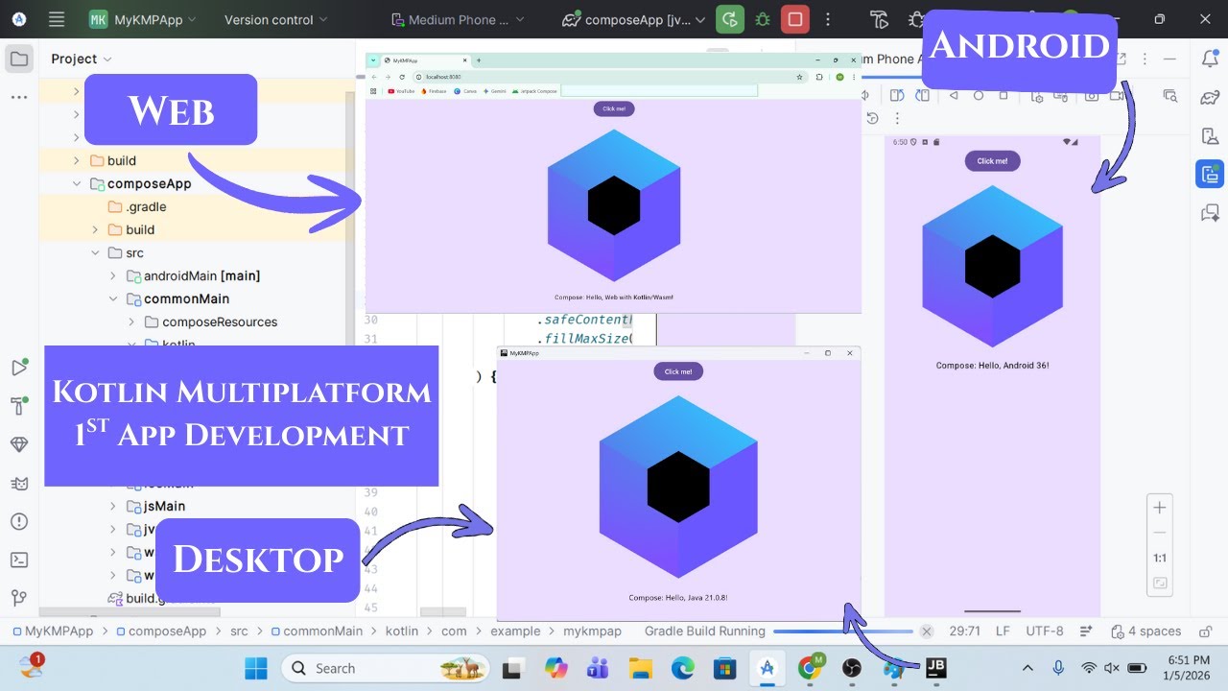This screenshot has width=1228, height=691.
Task: Select the kotlin breadcrumb
Action: [x=402, y=631]
